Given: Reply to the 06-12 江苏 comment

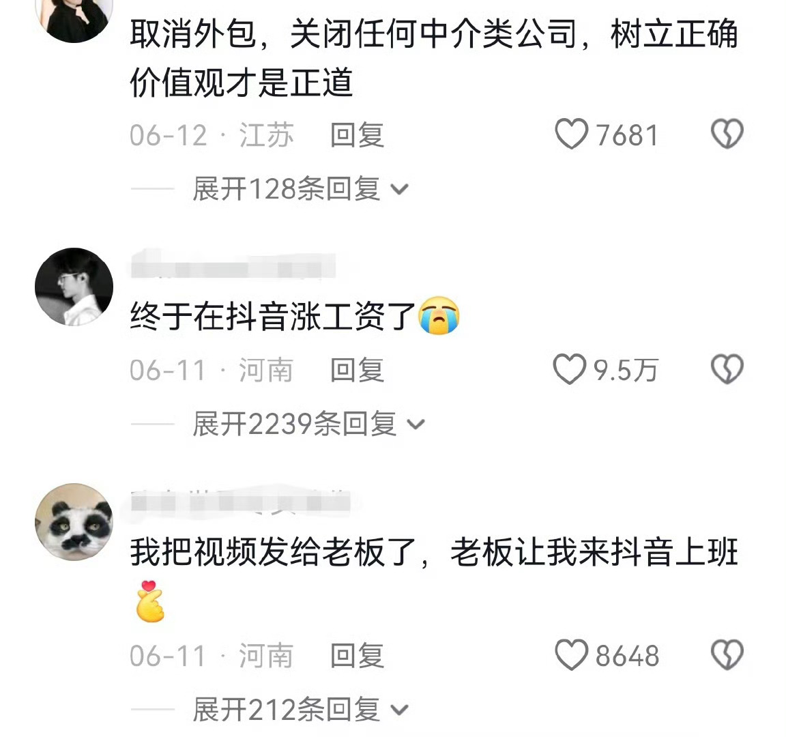Looking at the screenshot, I should coord(357,135).
